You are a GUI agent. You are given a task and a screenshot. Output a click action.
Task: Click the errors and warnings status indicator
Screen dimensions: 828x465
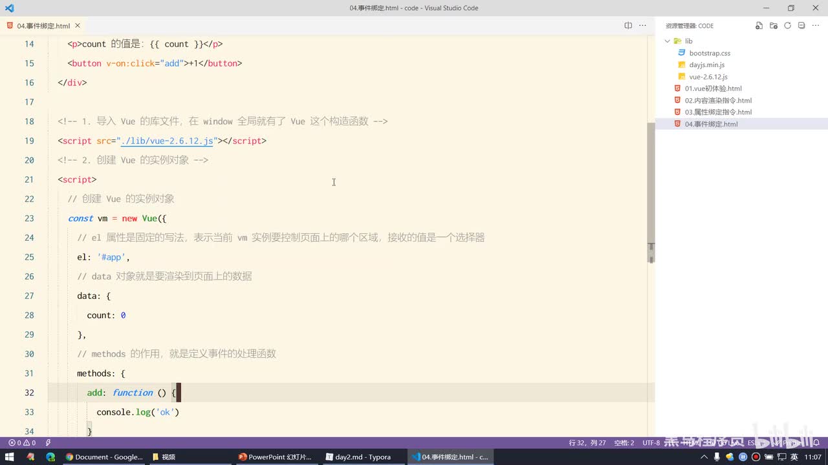(x=21, y=443)
